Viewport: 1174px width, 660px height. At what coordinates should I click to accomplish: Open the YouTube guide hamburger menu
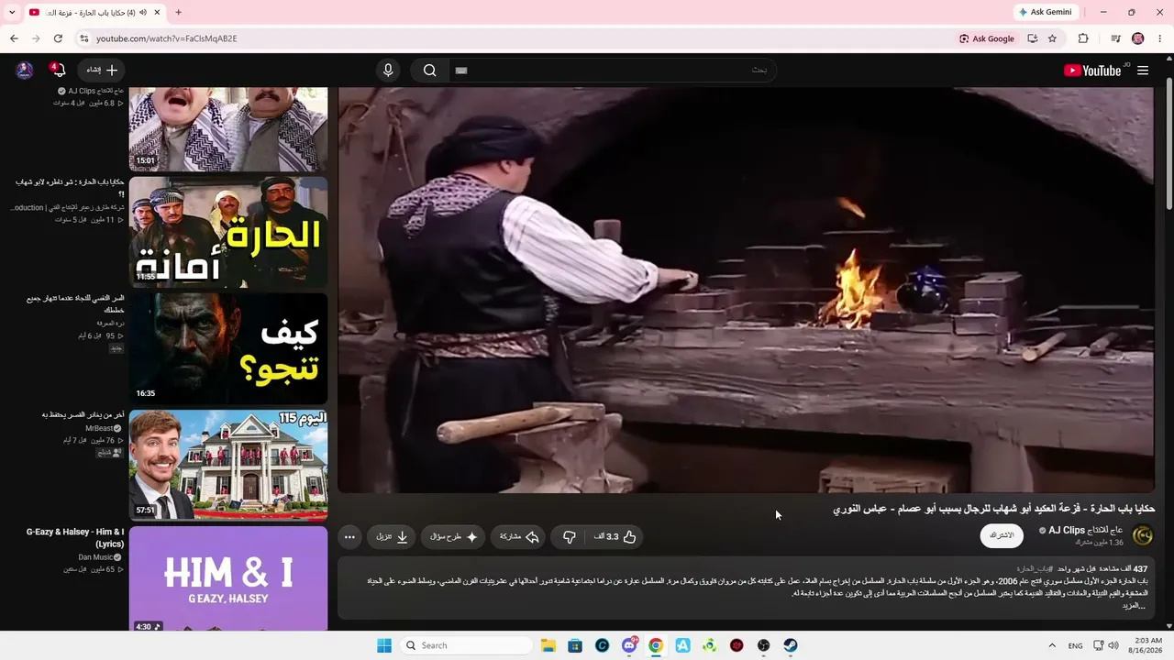pyautogui.click(x=1143, y=71)
